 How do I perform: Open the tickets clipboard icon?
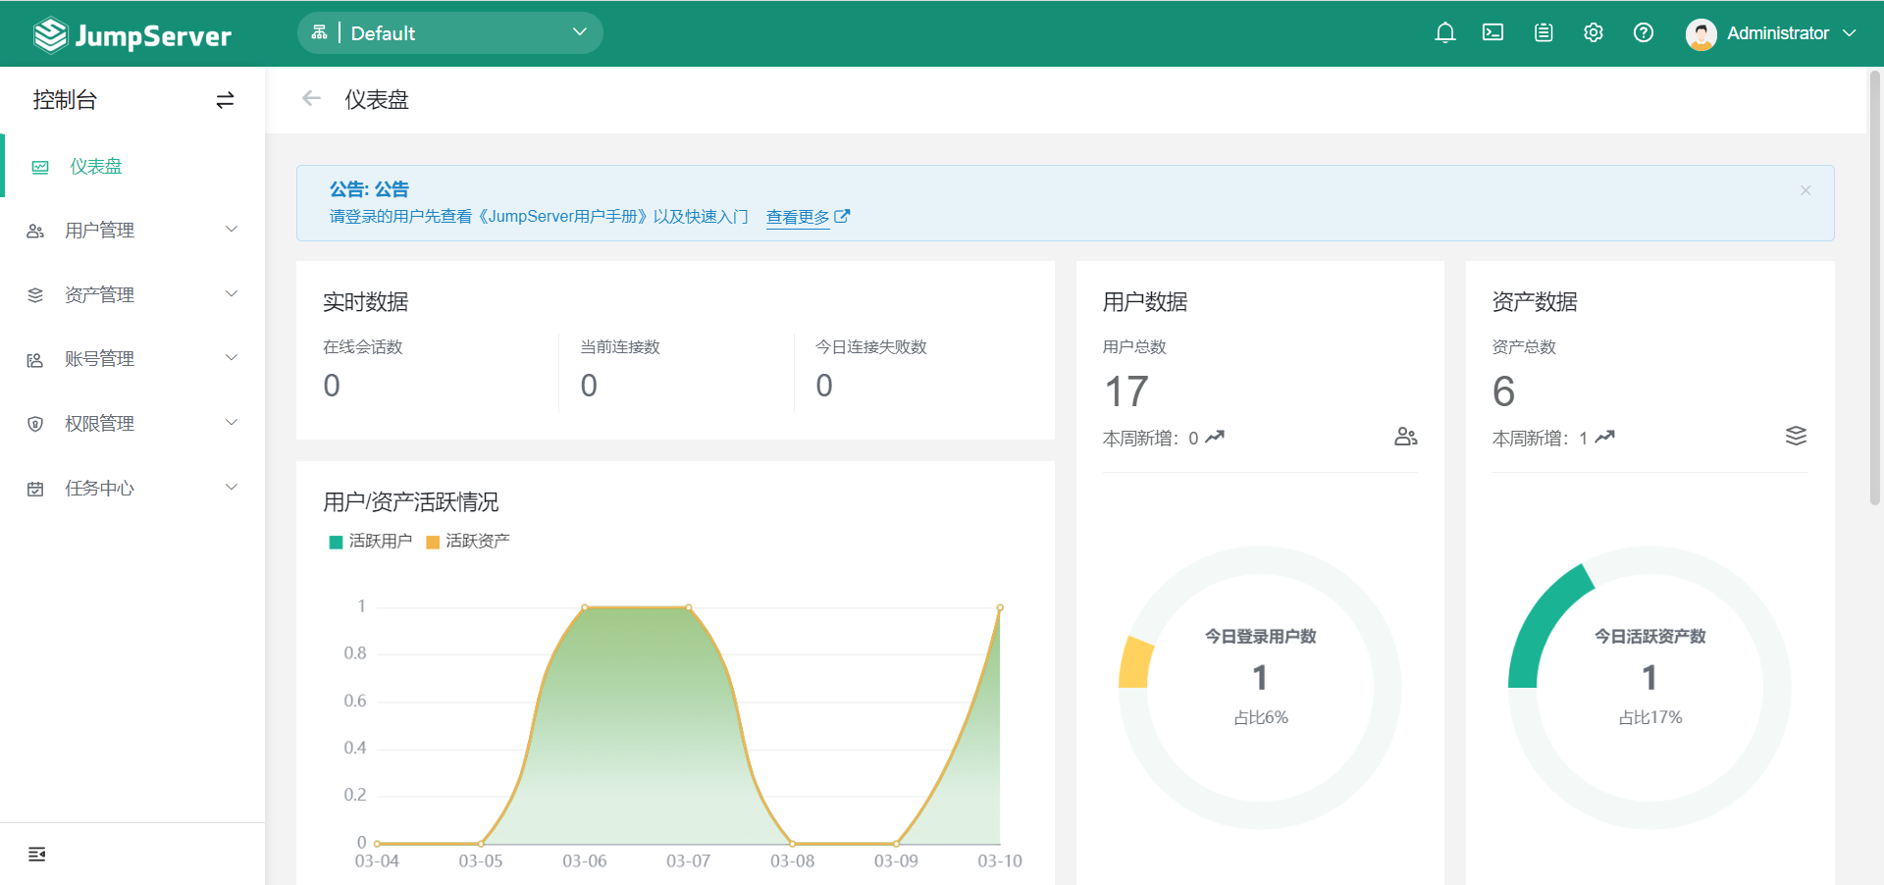click(1544, 33)
